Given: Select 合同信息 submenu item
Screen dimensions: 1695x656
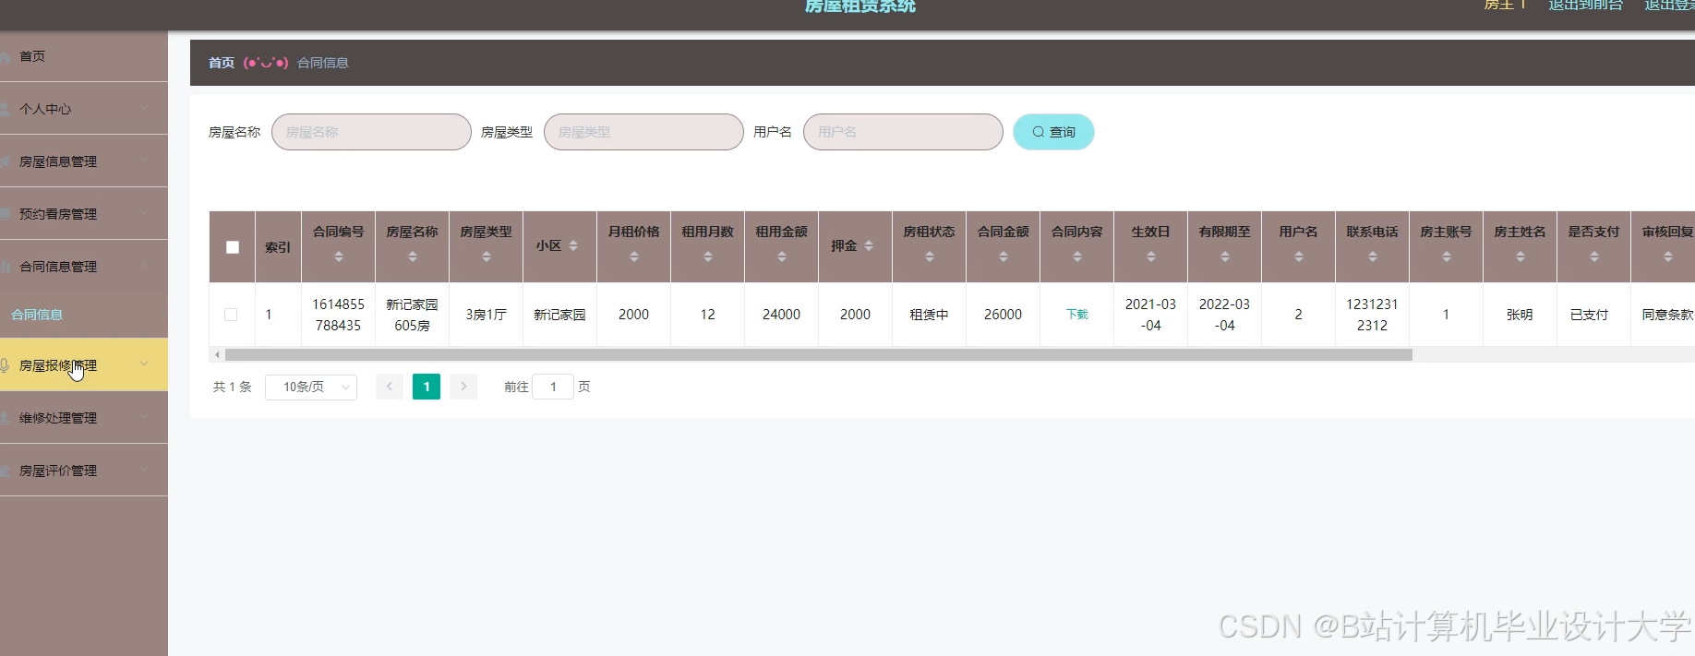Looking at the screenshot, I should (84, 315).
